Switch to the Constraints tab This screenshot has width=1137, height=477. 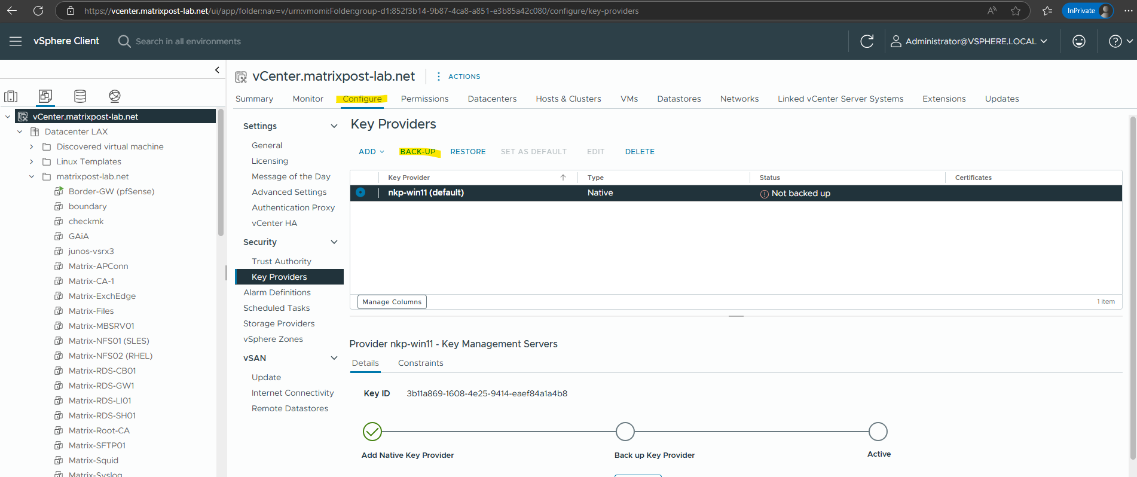421,363
